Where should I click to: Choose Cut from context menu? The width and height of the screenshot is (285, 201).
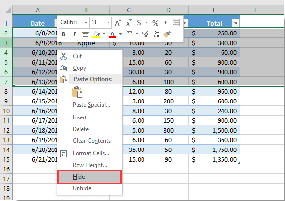(x=89, y=56)
